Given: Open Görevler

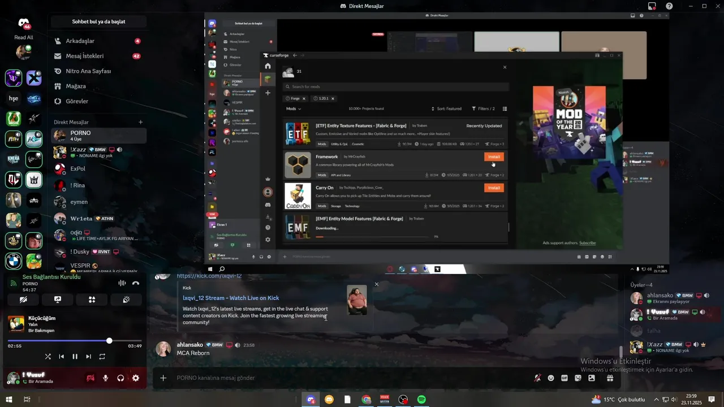Looking at the screenshot, I should 98,101.
